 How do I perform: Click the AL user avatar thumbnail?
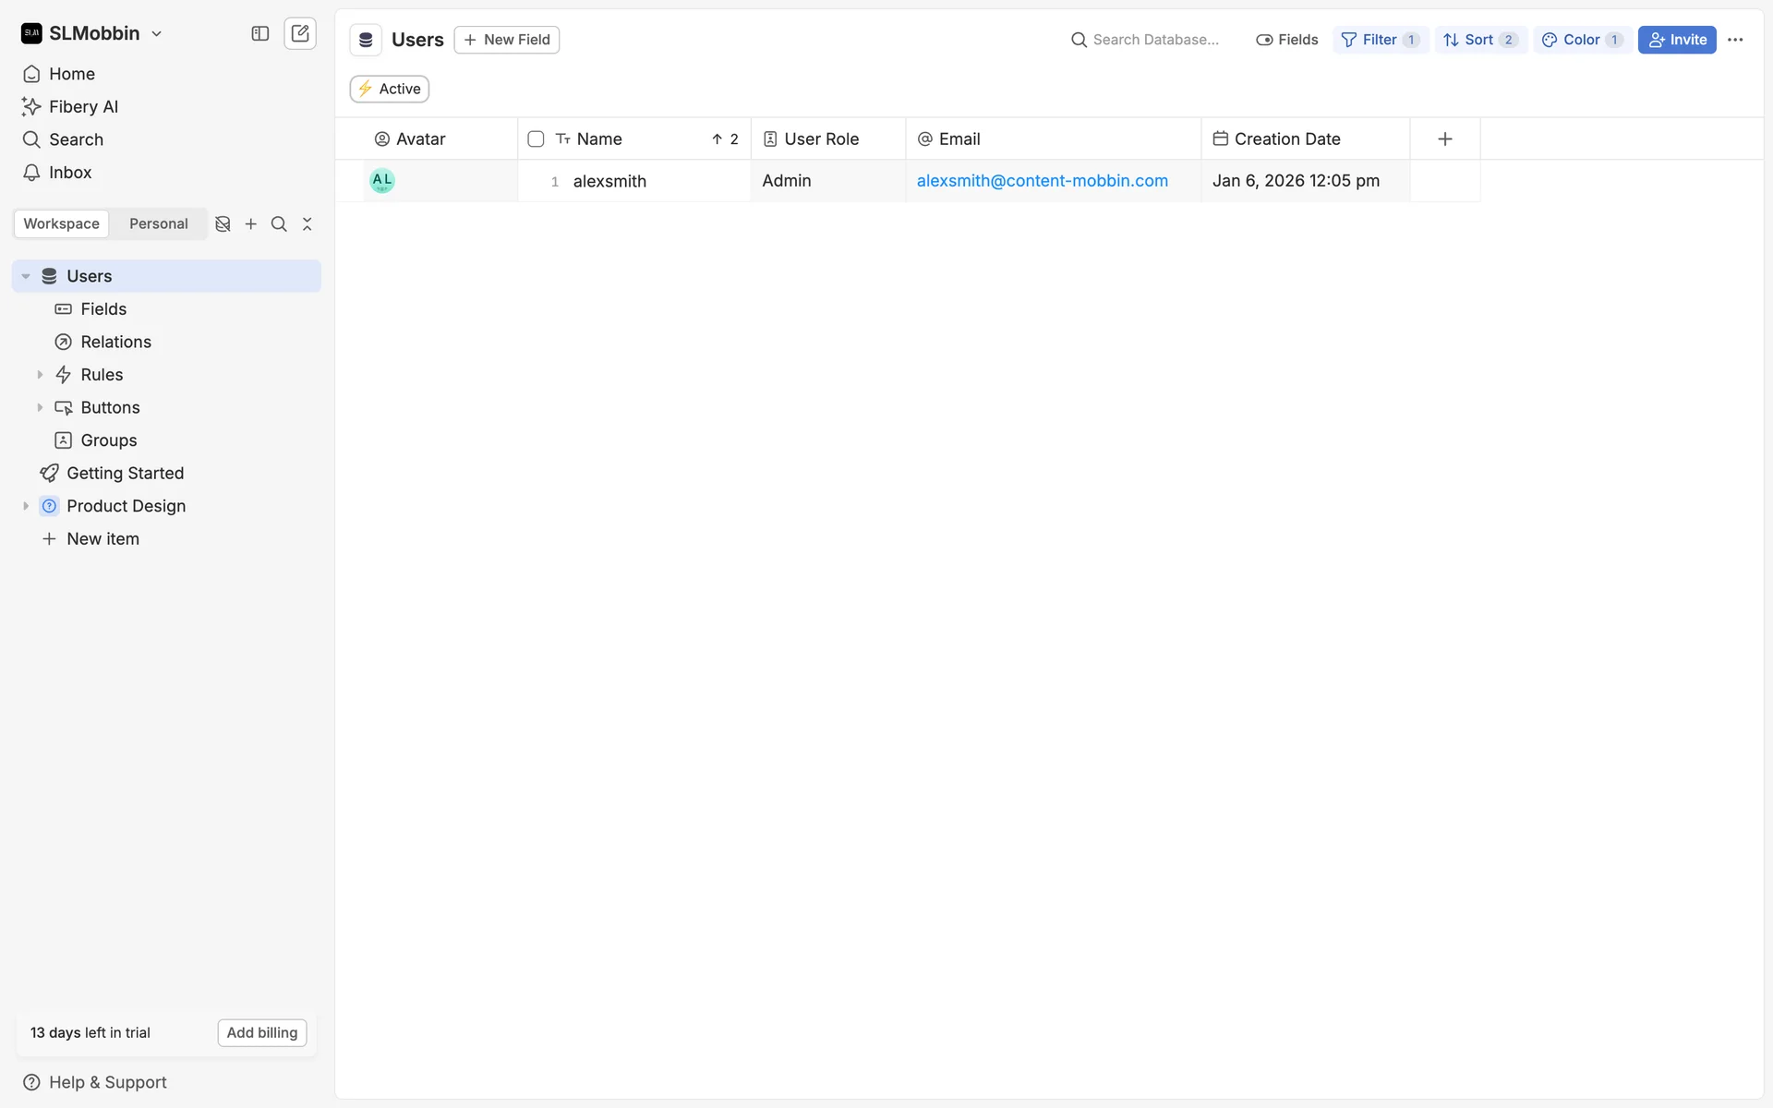pos(382,181)
